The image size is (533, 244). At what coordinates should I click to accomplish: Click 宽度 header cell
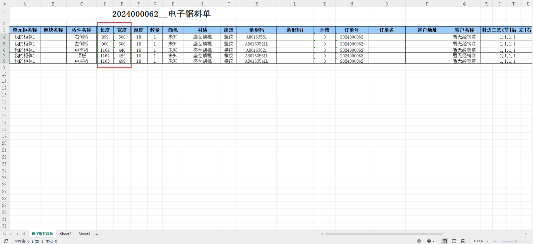coord(122,30)
